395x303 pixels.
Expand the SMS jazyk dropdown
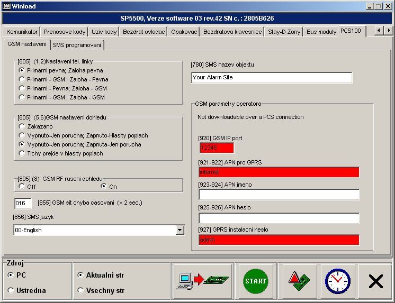coord(179,230)
